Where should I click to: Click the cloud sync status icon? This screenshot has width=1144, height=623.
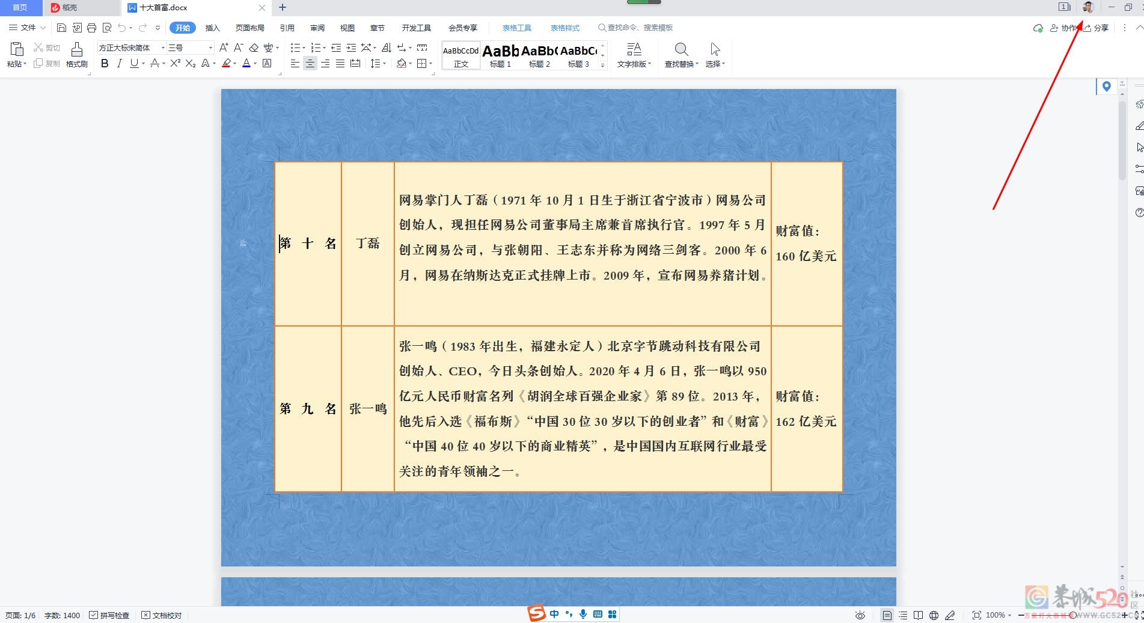(x=1038, y=28)
